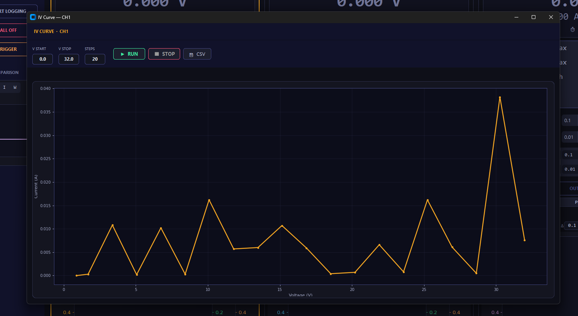Click the stopwatch timer icon behind window
Image resolution: width=578 pixels, height=316 pixels.
coord(573,30)
